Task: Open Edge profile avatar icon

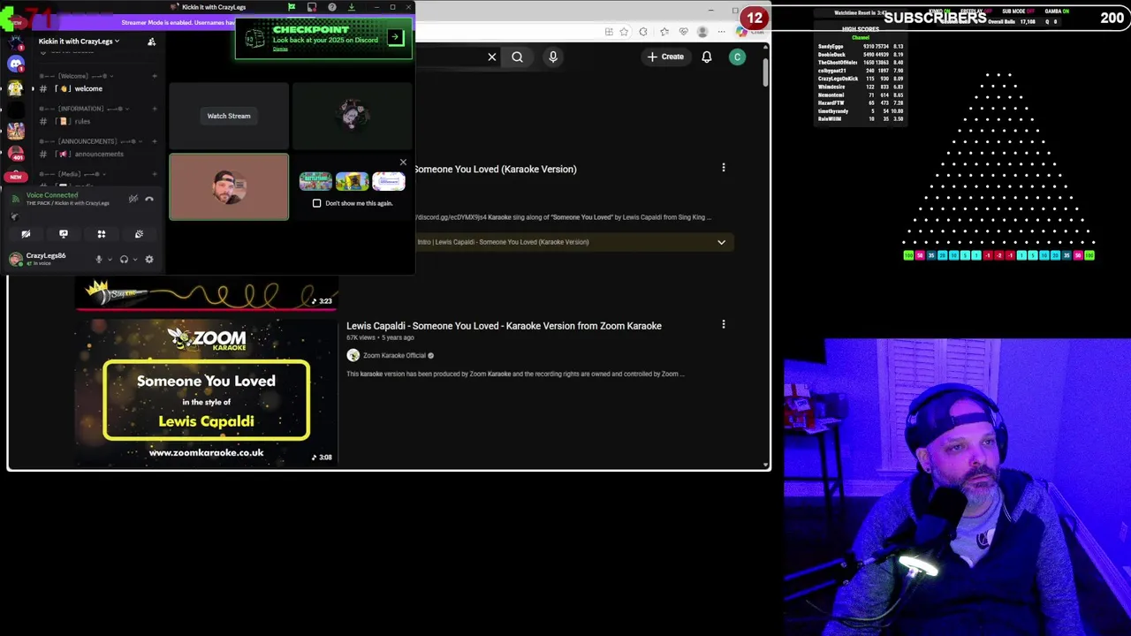Action: pos(702,32)
